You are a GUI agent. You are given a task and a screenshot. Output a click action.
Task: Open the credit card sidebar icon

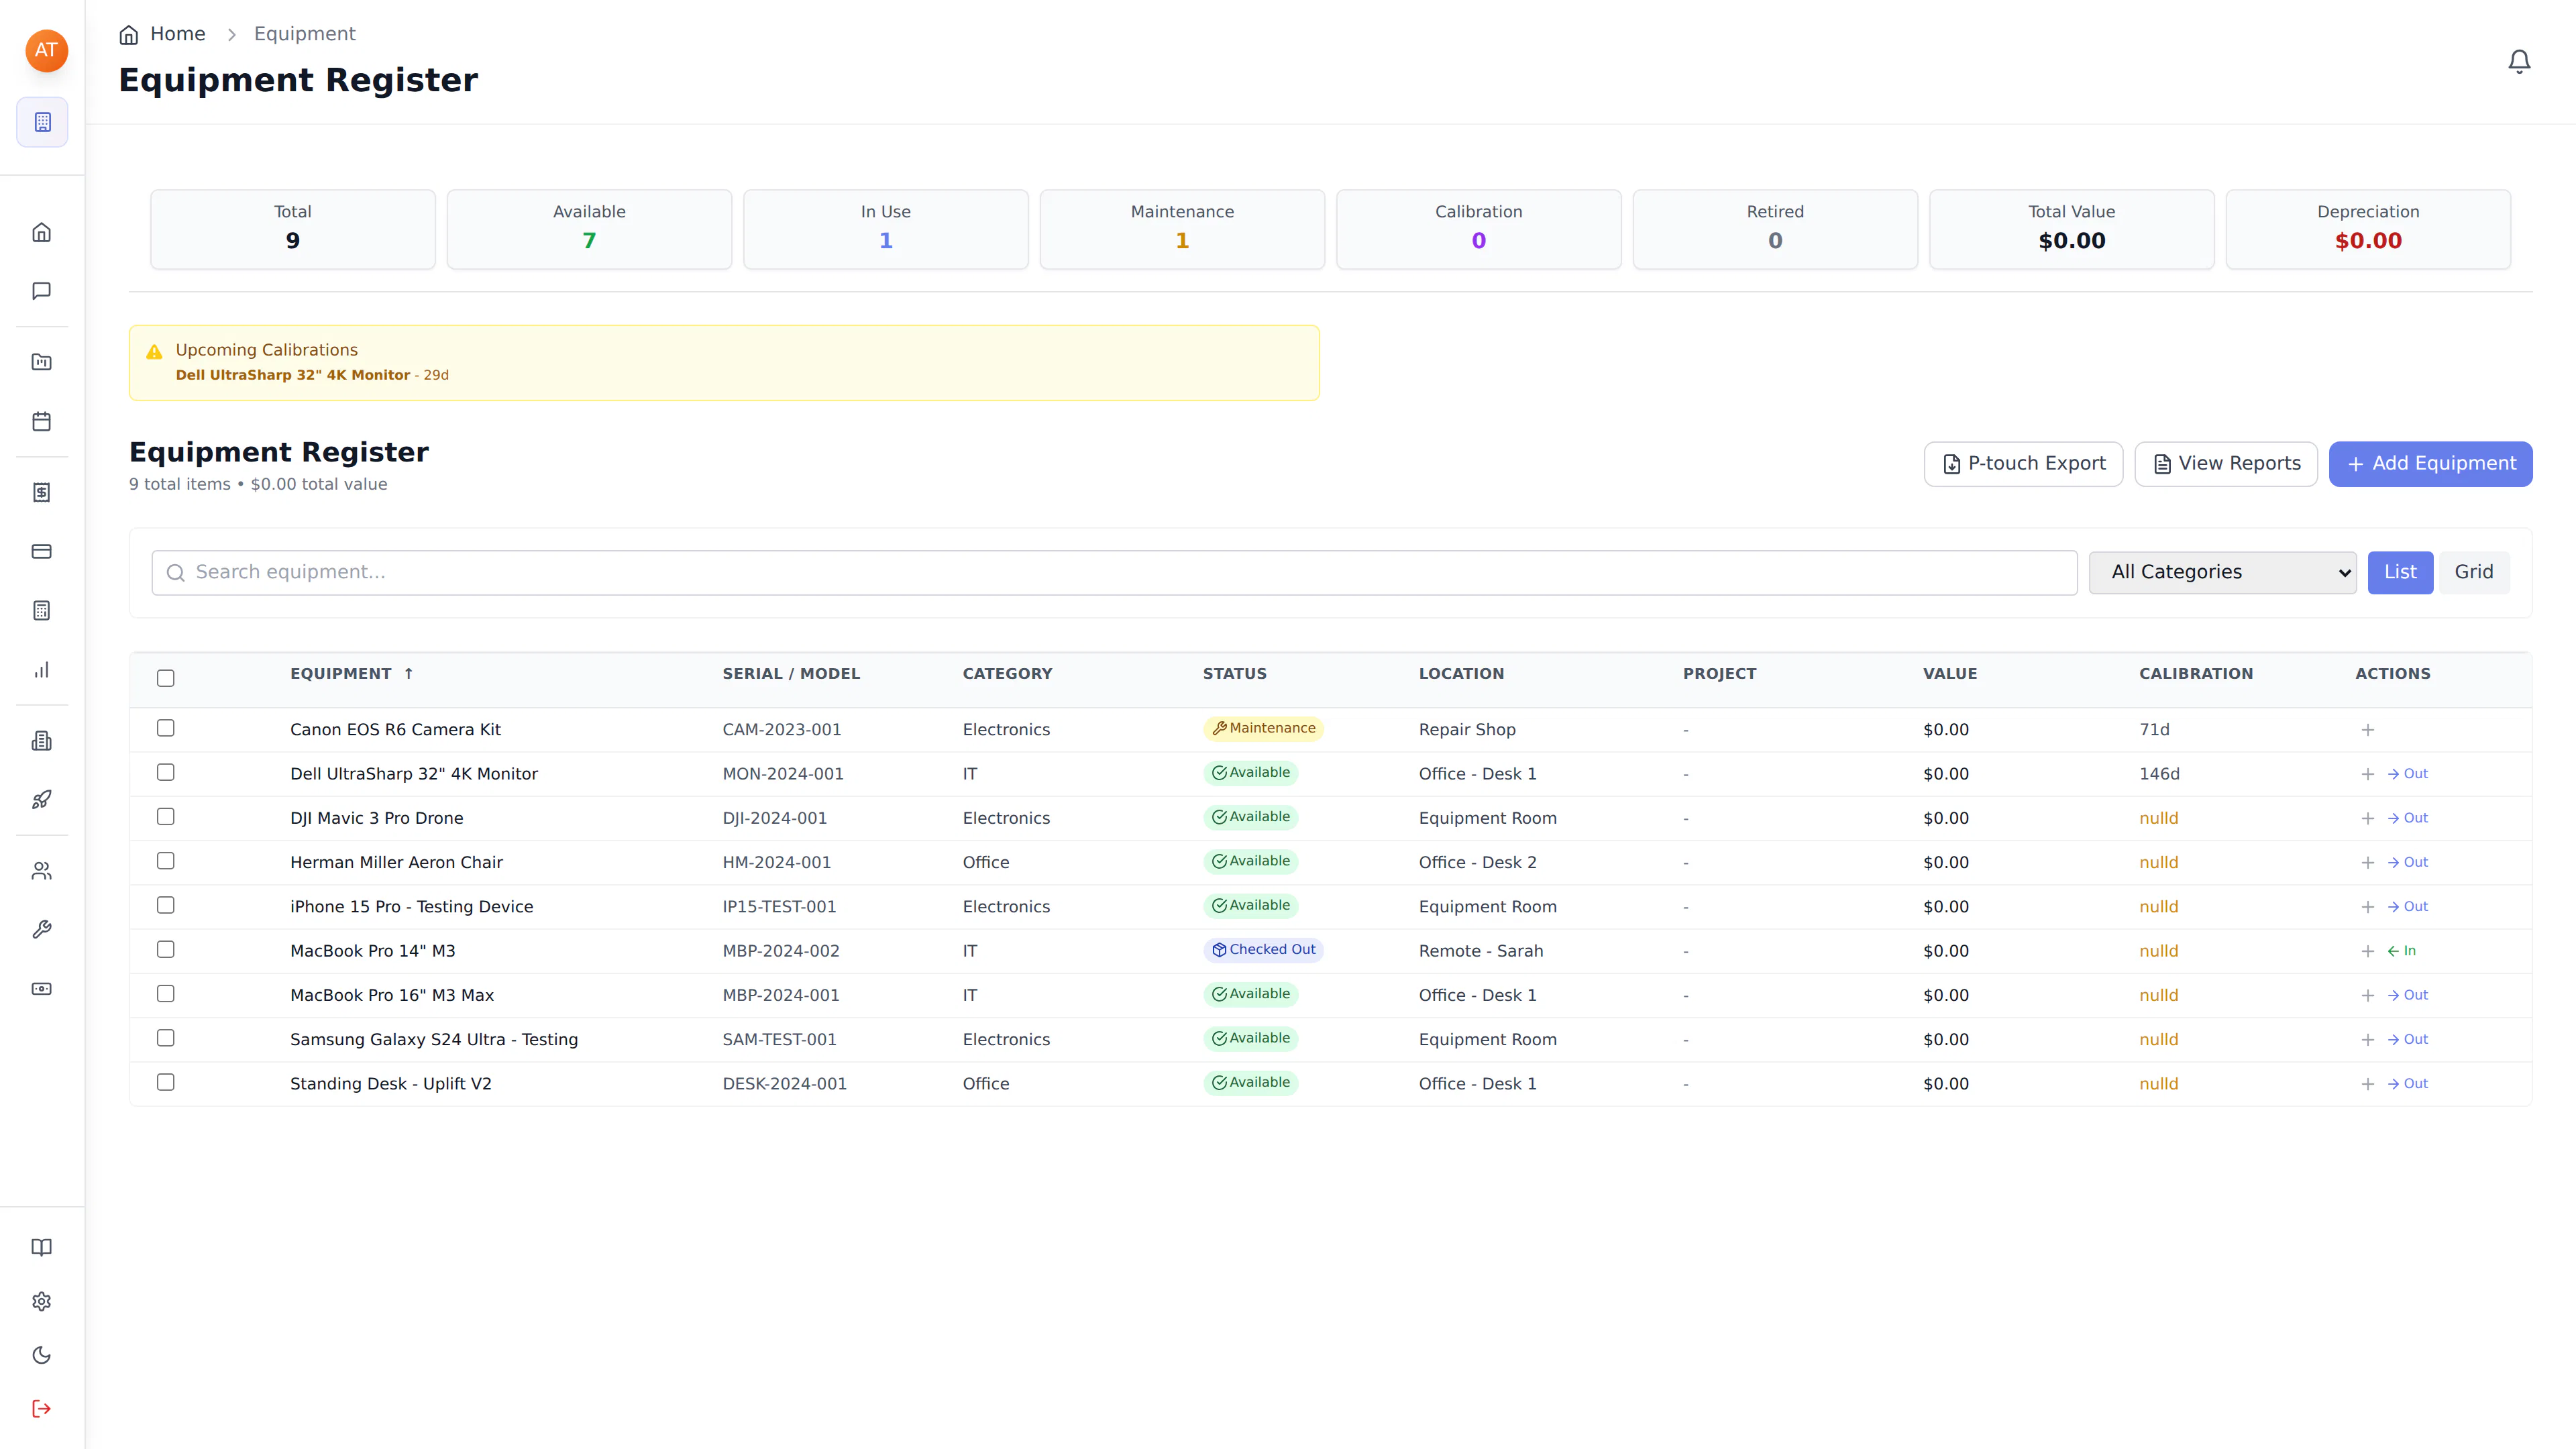click(42, 551)
